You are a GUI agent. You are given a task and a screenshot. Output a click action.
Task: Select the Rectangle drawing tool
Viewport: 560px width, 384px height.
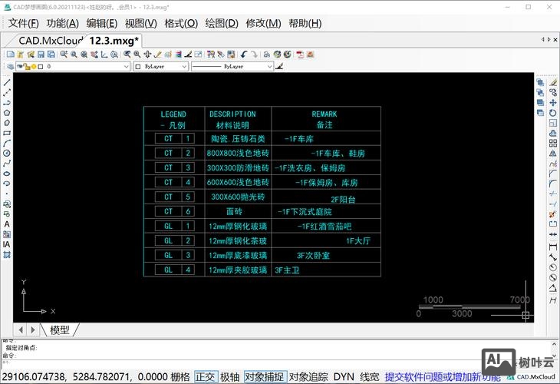pyautogui.click(x=7, y=132)
